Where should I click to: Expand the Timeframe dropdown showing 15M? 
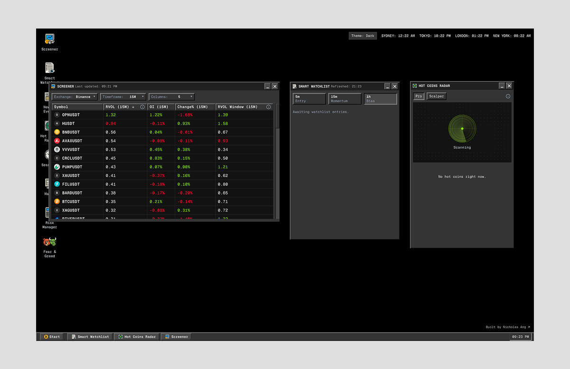pyautogui.click(x=123, y=97)
